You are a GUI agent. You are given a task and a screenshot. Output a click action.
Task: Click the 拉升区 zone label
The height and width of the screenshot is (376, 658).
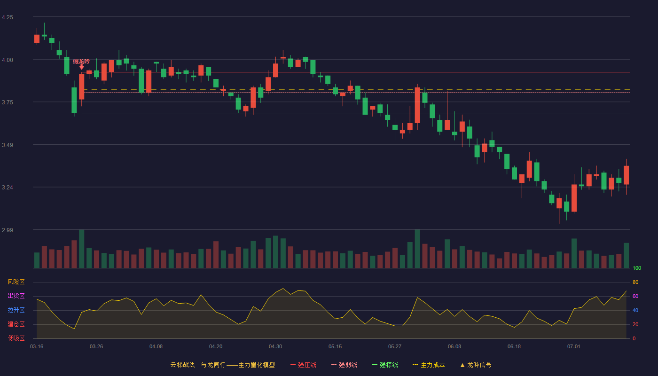click(16, 310)
